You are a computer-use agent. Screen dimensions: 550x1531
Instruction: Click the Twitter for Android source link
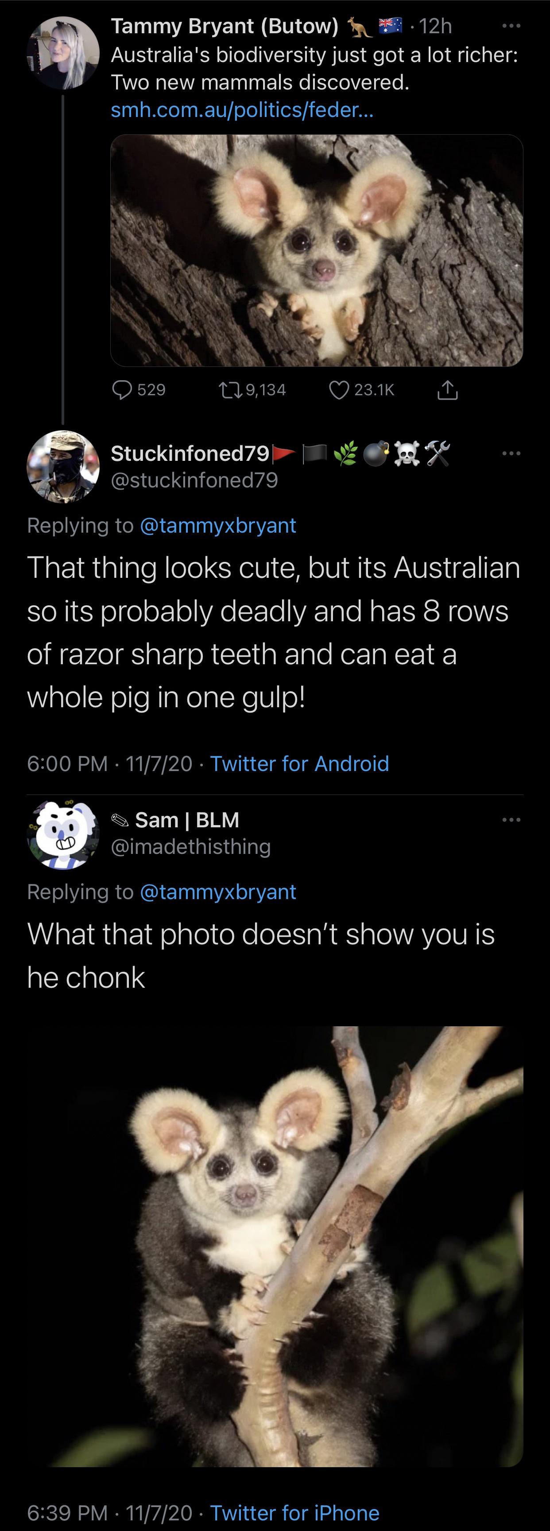[299, 764]
